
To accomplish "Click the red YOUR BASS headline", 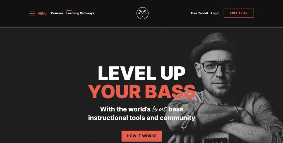I will tap(142, 91).
